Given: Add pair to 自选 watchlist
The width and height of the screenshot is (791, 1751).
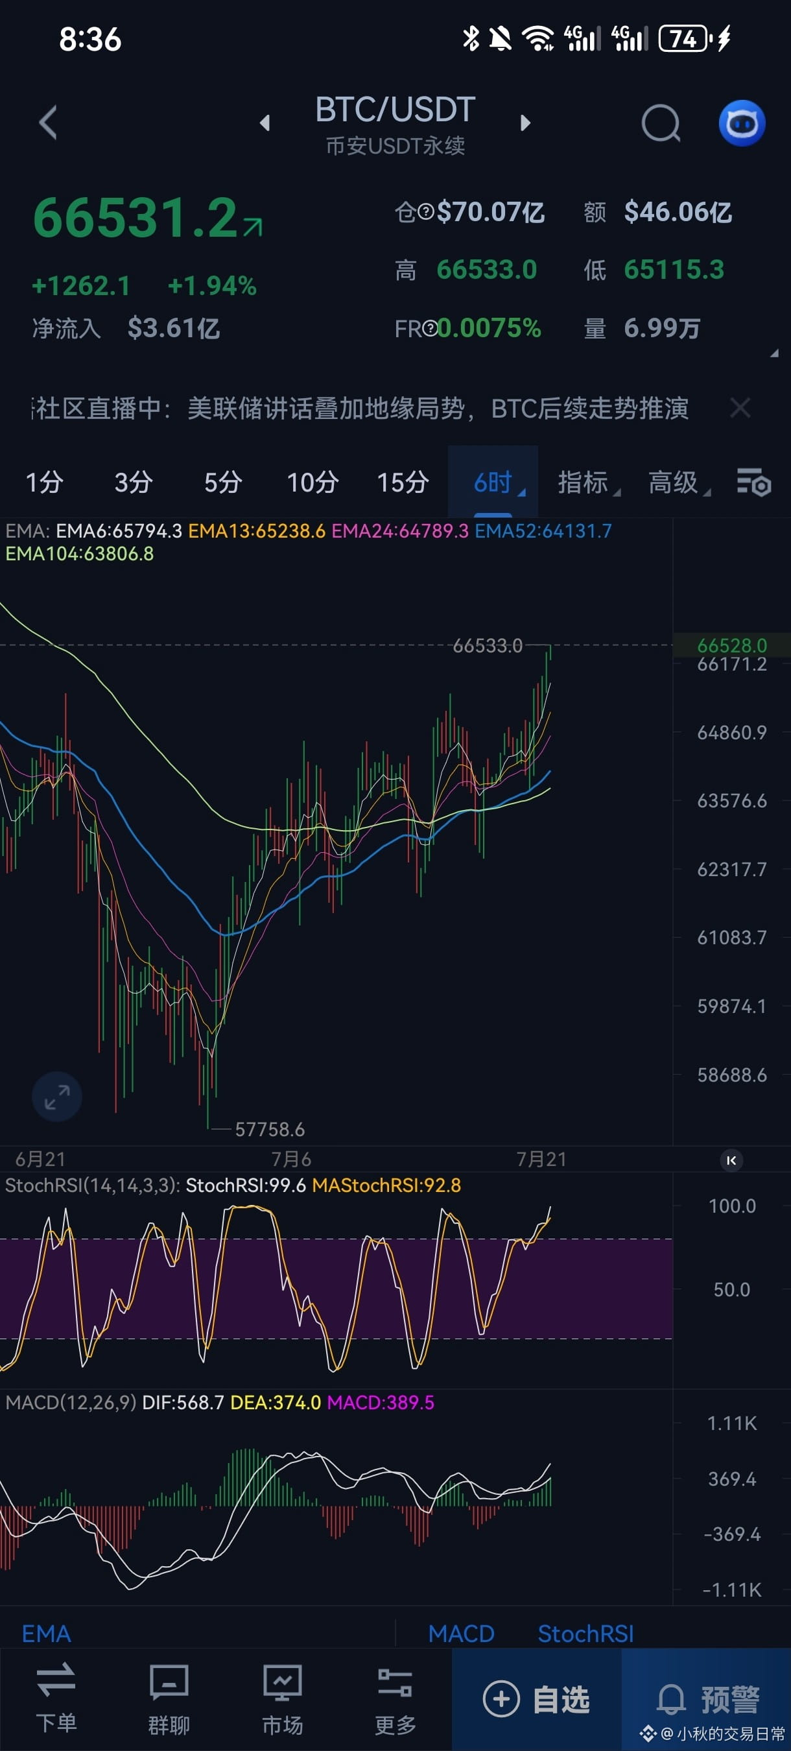Looking at the screenshot, I should coord(537,1699).
